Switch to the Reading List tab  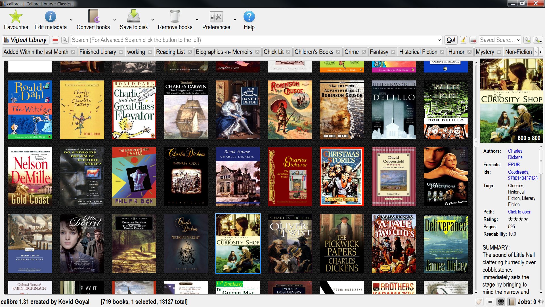coord(170,52)
